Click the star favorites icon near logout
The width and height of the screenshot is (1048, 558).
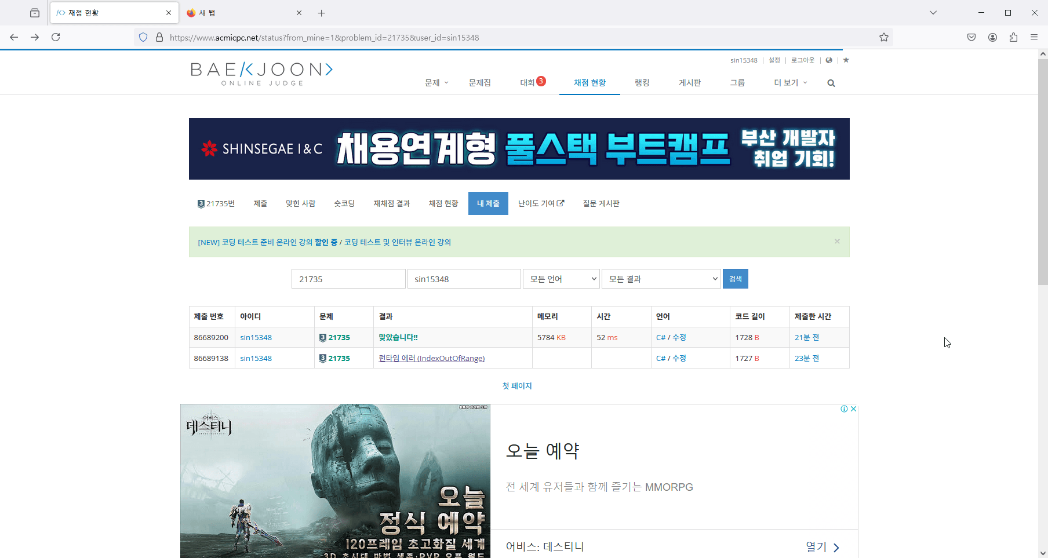click(x=846, y=60)
